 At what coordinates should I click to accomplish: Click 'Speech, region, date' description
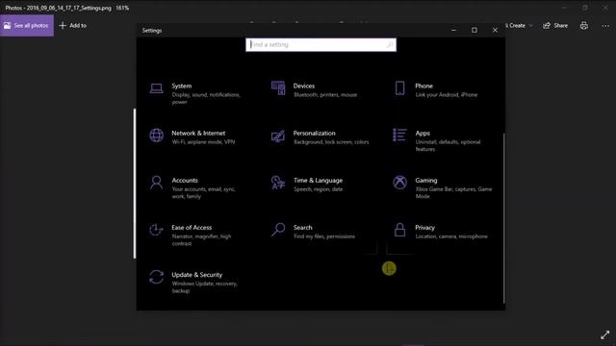[319, 189]
